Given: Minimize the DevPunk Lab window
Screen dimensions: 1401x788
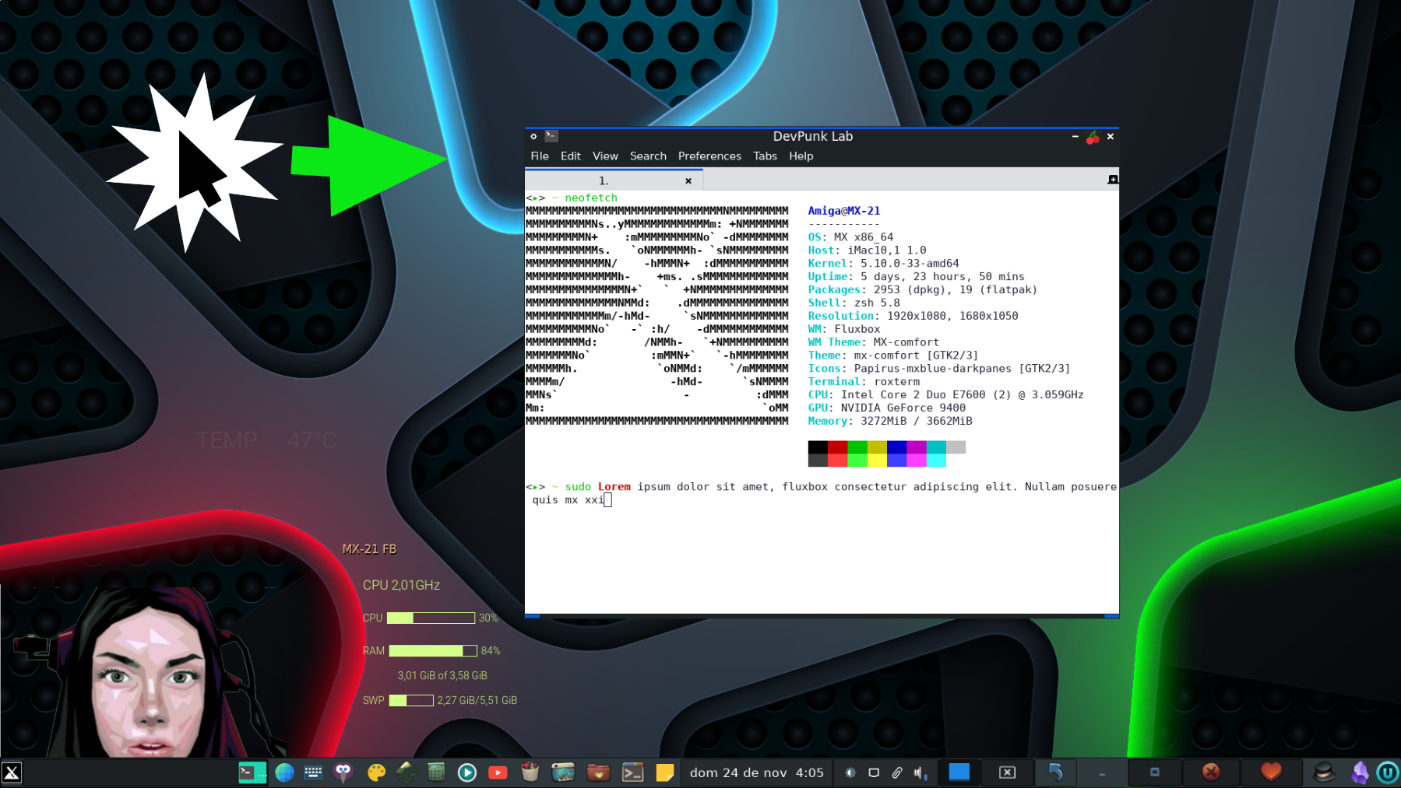Looking at the screenshot, I should point(1075,136).
